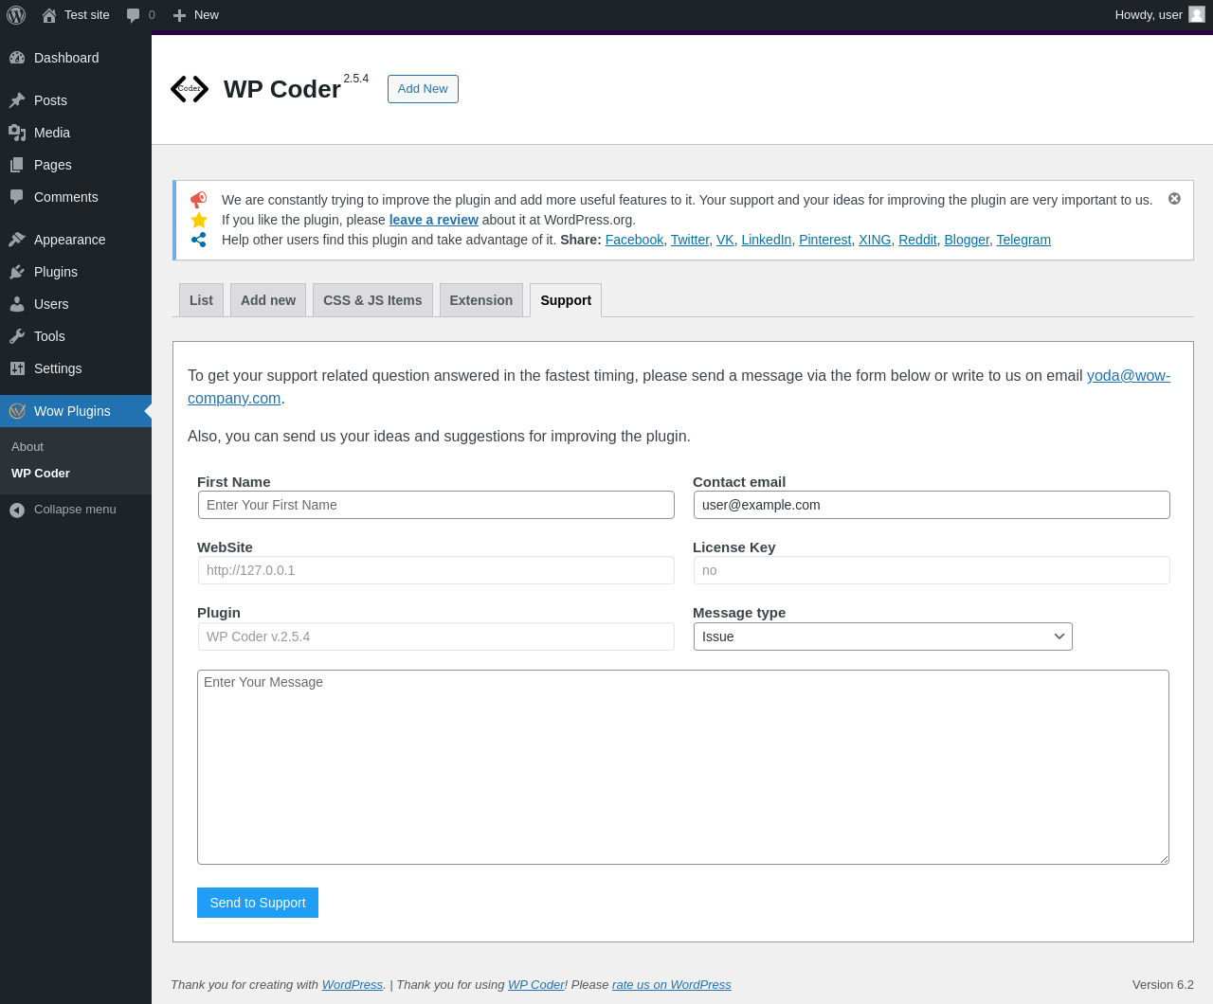Click the user avatar in admin bar
The image size is (1213, 1004).
point(1197,14)
